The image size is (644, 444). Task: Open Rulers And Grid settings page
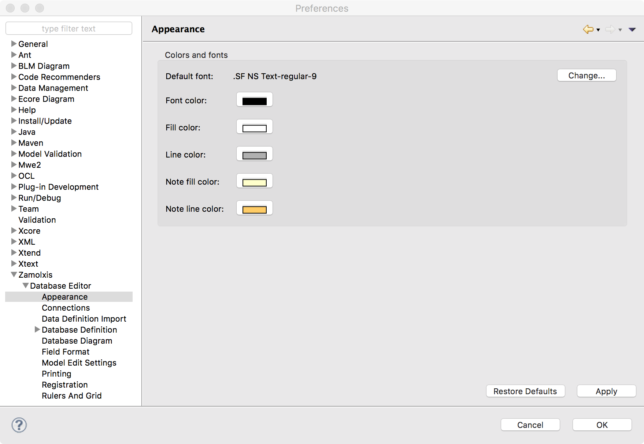[71, 396]
